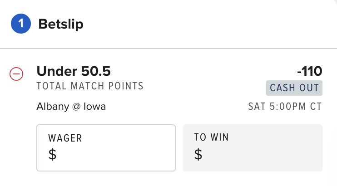Select the Under 50.5 selection title
Viewport: 337px width, 186px height.
click(x=74, y=71)
